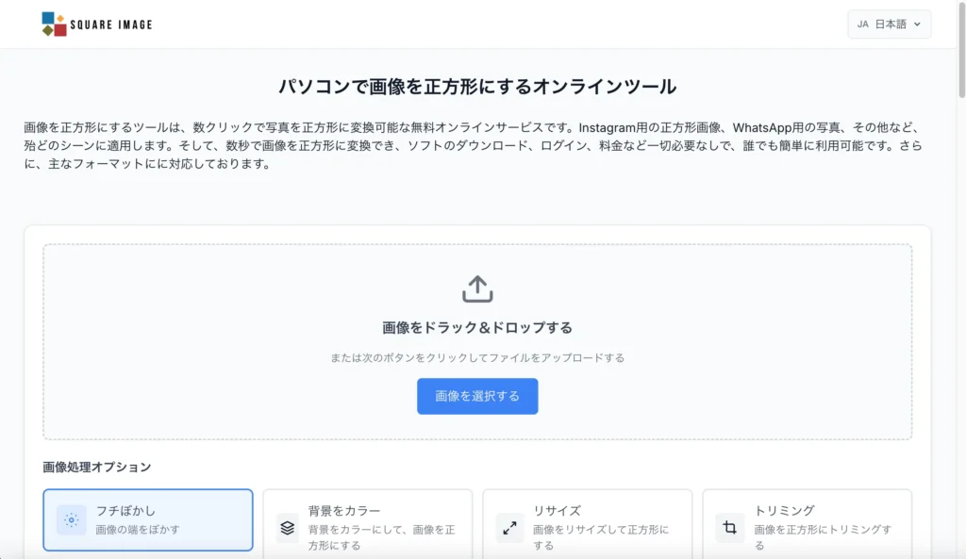This screenshot has width=966, height=559.
Task: Click the JA language badge in the header
Action: point(861,24)
